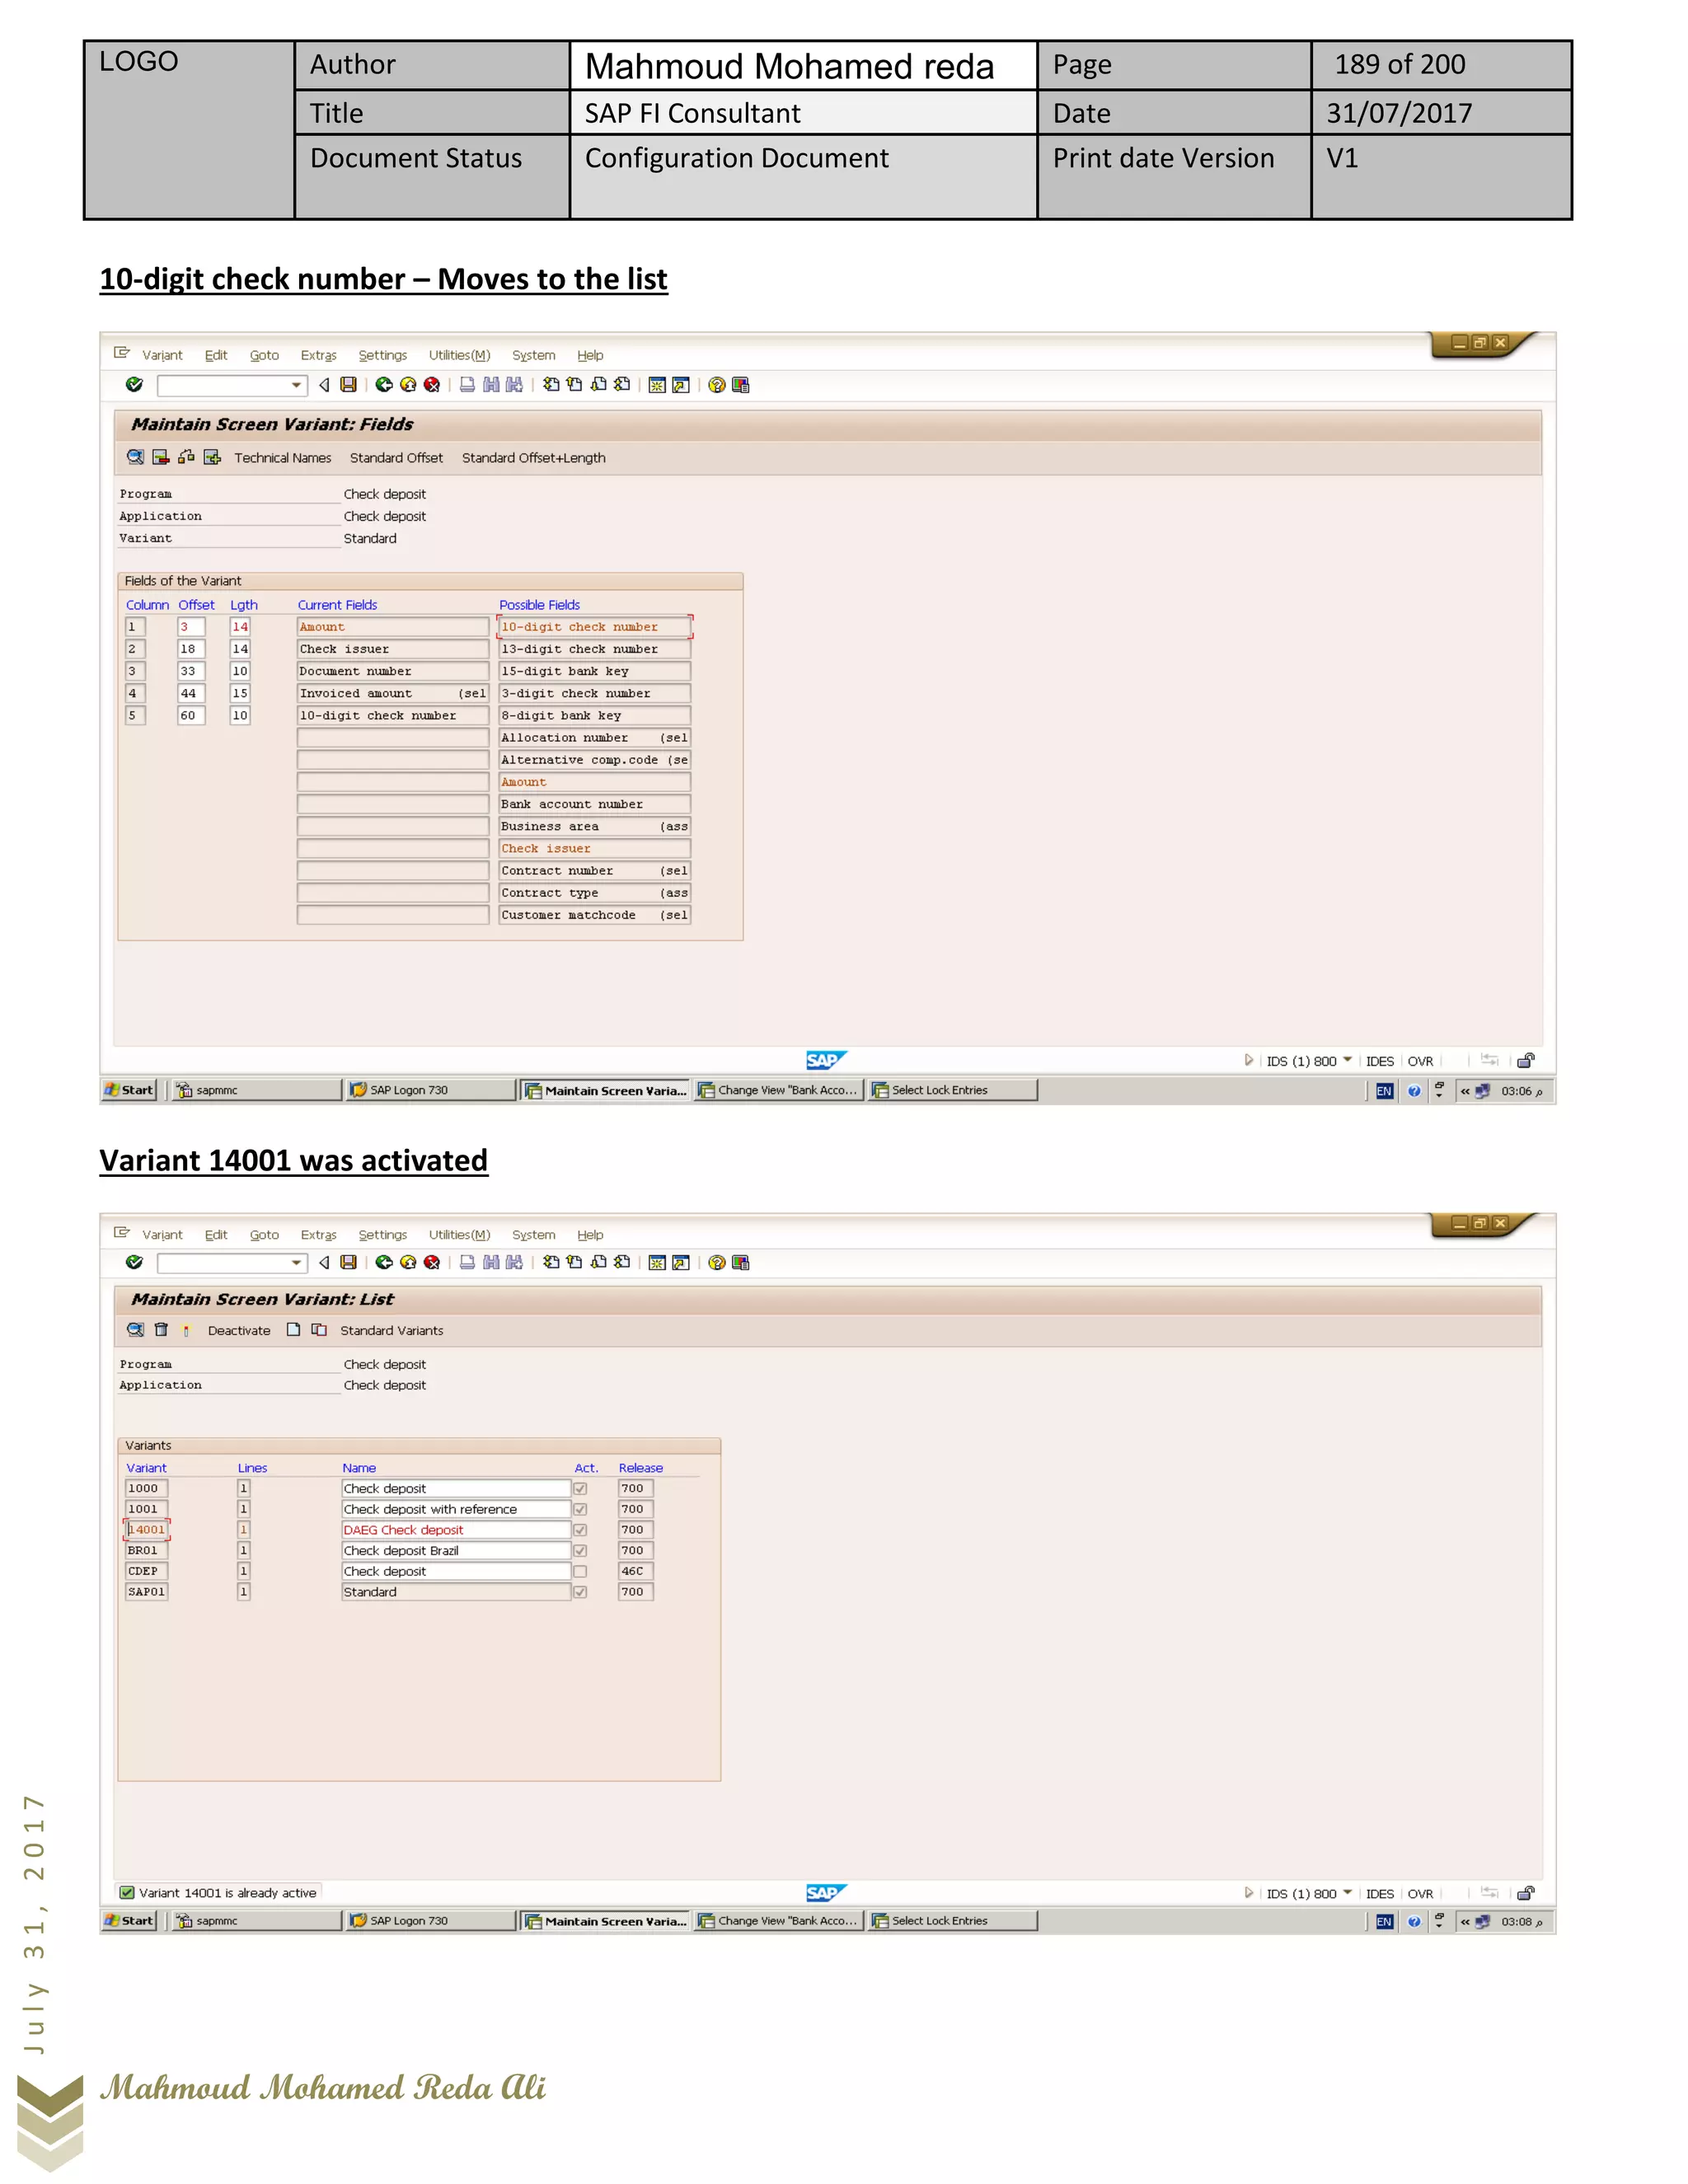Viewport: 1688px width, 2184px height.
Task: Click Find Next icon in Fields screen toolbar
Action: point(514,385)
